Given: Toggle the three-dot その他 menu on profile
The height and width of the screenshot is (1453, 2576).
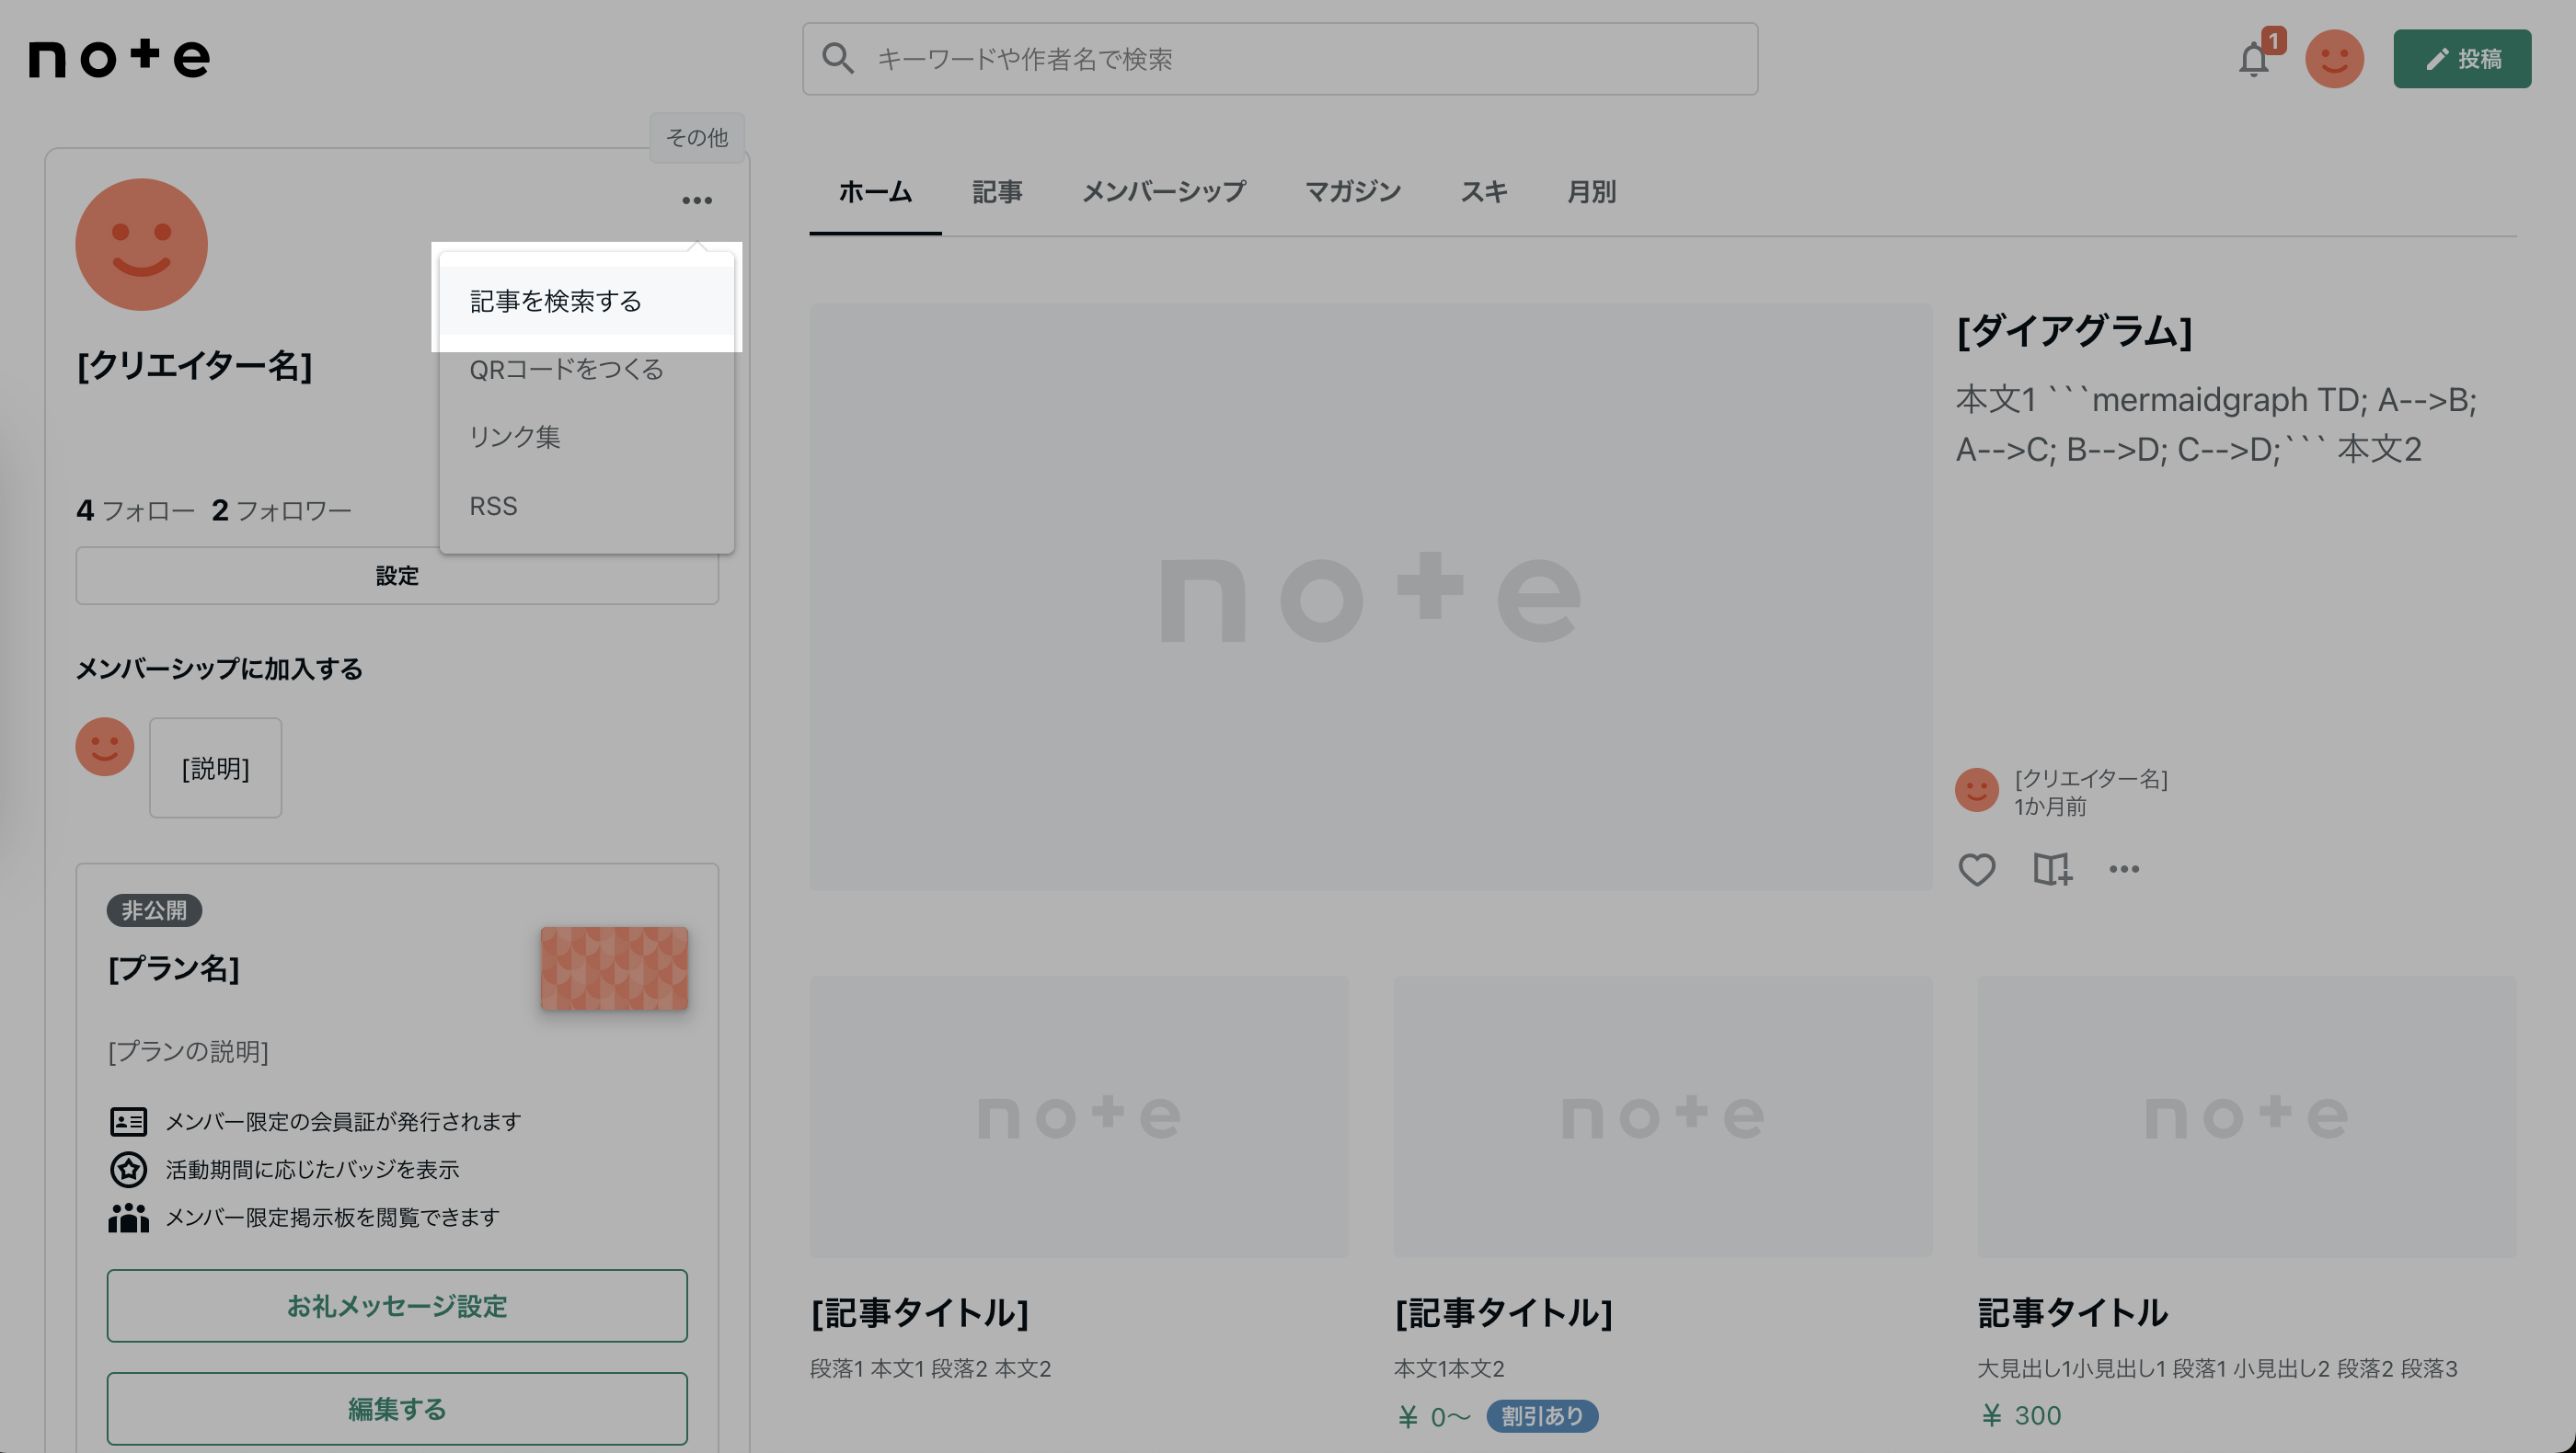Looking at the screenshot, I should pyautogui.click(x=697, y=200).
